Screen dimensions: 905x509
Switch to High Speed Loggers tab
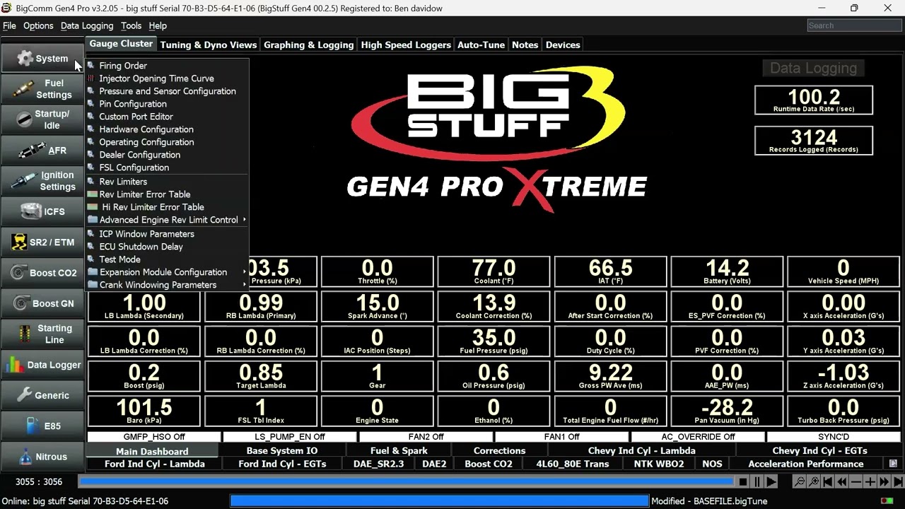[406, 45]
